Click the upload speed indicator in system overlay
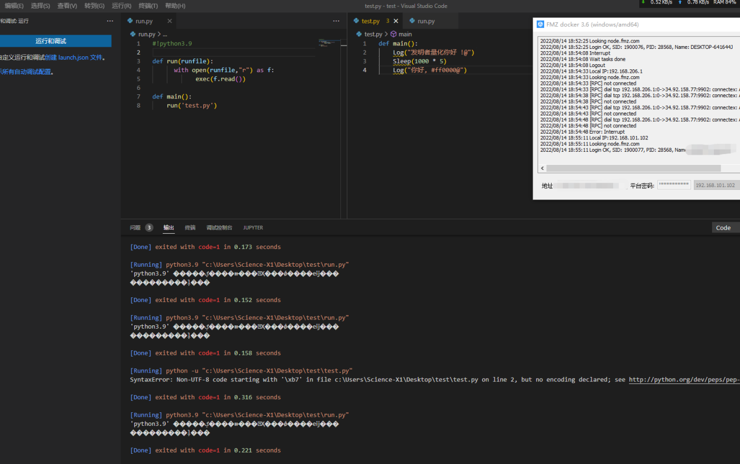The image size is (740, 464). [x=694, y=2]
